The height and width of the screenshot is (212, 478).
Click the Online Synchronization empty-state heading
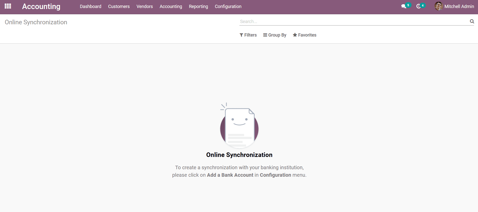(239, 155)
